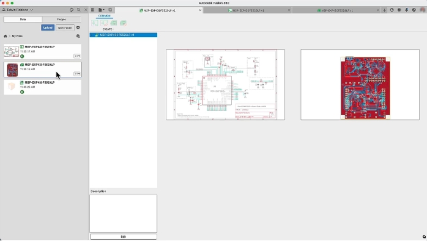Go to home icon in breadcrumb
This screenshot has height=241, width=427.
coord(5,36)
